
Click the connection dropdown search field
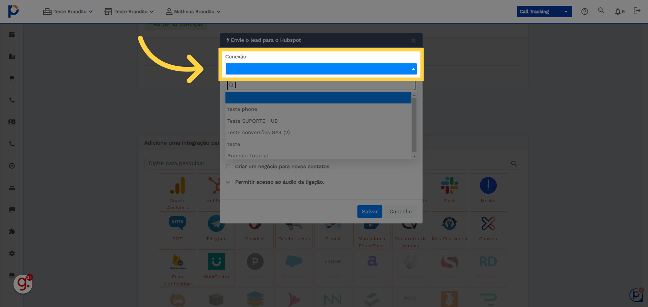click(321, 85)
